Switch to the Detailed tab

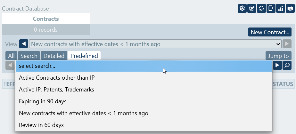coord(54,56)
